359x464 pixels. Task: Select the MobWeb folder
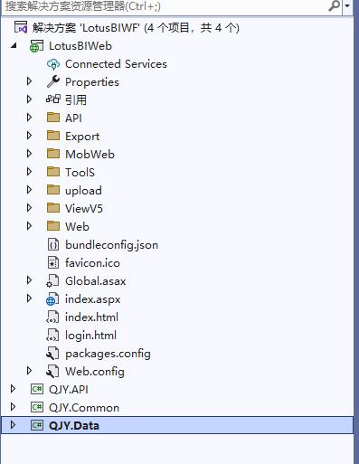tap(90, 155)
